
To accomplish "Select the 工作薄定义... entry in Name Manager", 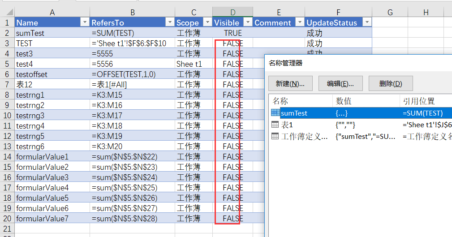I will pyautogui.click(x=362, y=136).
